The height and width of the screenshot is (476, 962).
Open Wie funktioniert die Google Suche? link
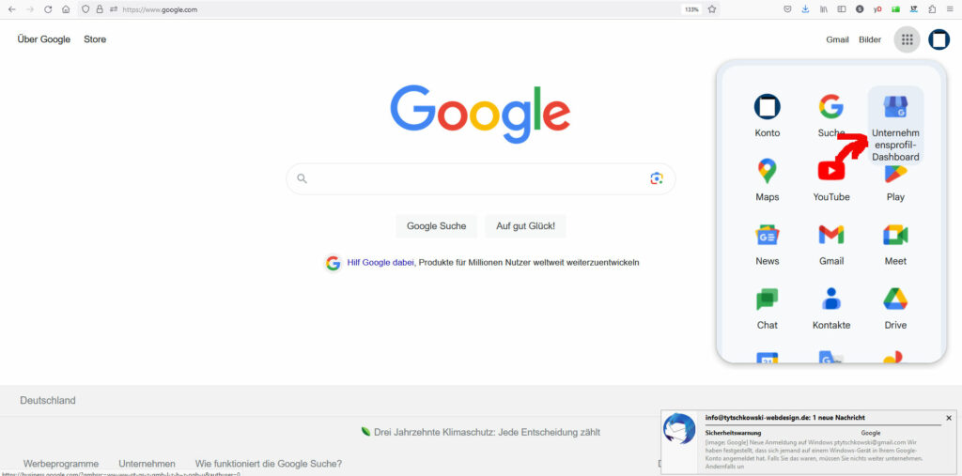(269, 464)
